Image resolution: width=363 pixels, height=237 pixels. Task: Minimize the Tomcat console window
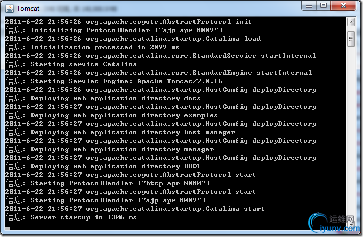(310, 6)
